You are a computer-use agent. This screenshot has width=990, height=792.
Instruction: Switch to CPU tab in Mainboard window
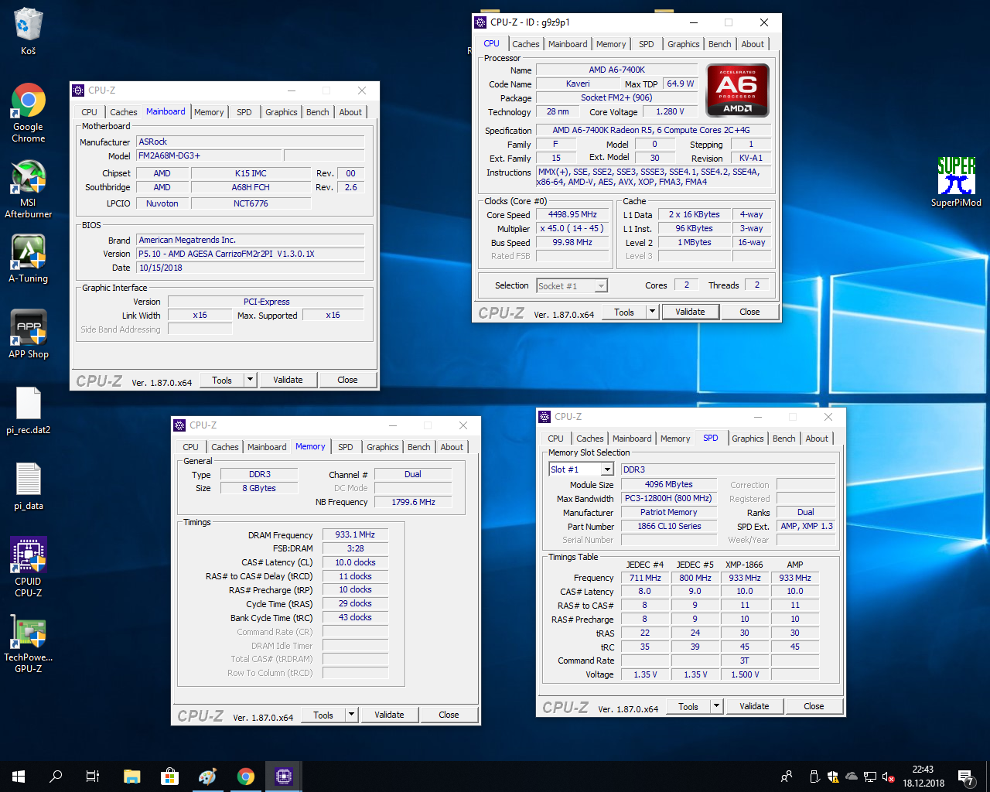[90, 112]
